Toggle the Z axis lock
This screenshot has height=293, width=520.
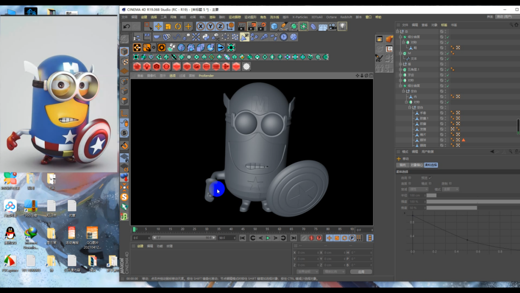click(x=220, y=26)
